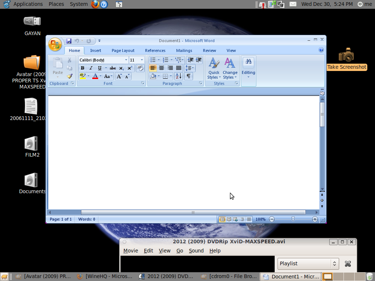Open the Playlist combo box in movie player
This screenshot has height=281, width=375.
308,264
